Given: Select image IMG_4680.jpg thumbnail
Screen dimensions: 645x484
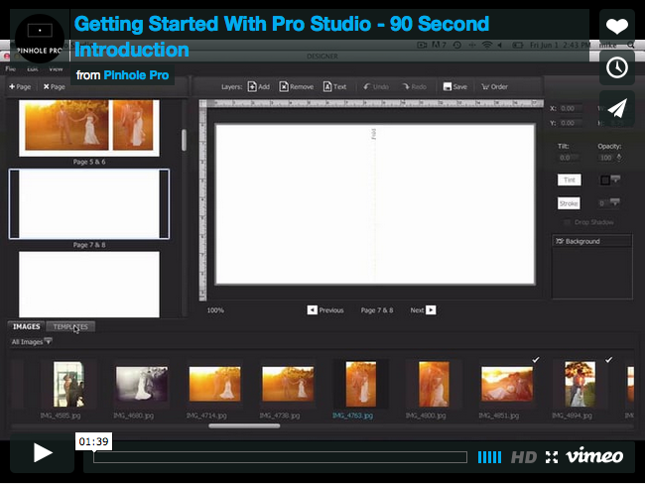Looking at the screenshot, I should [142, 384].
